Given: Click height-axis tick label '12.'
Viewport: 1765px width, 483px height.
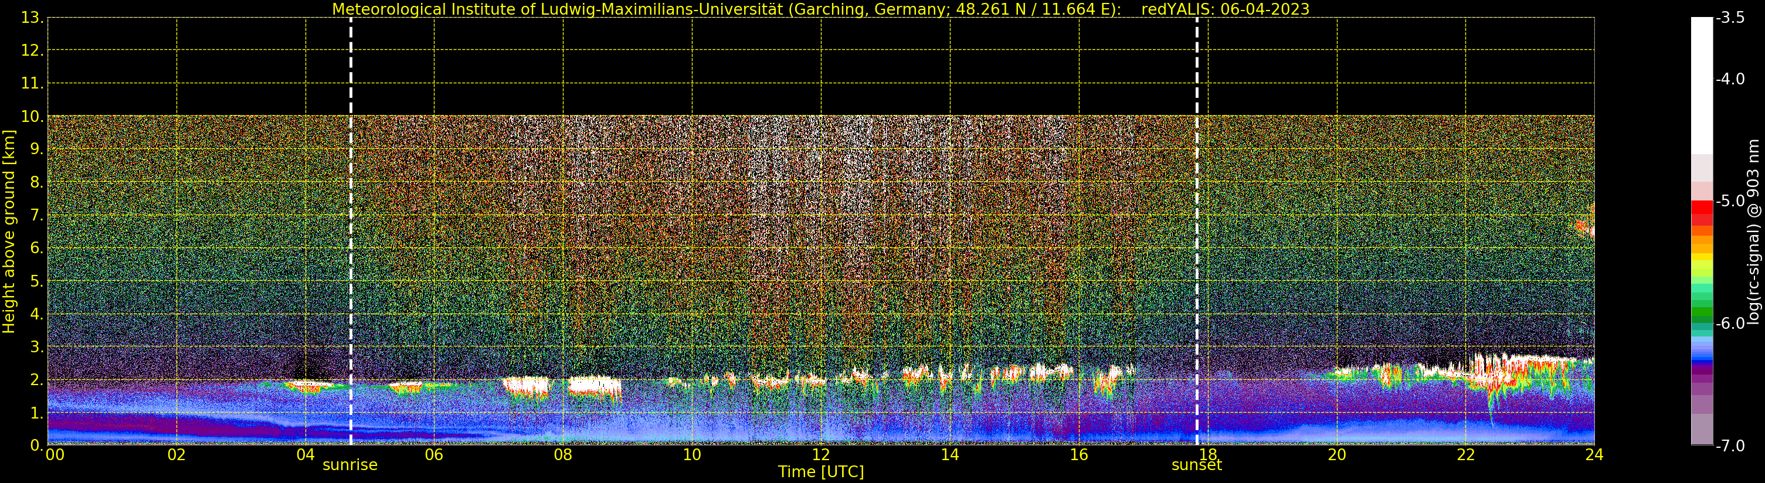Looking at the screenshot, I should (x=32, y=50).
